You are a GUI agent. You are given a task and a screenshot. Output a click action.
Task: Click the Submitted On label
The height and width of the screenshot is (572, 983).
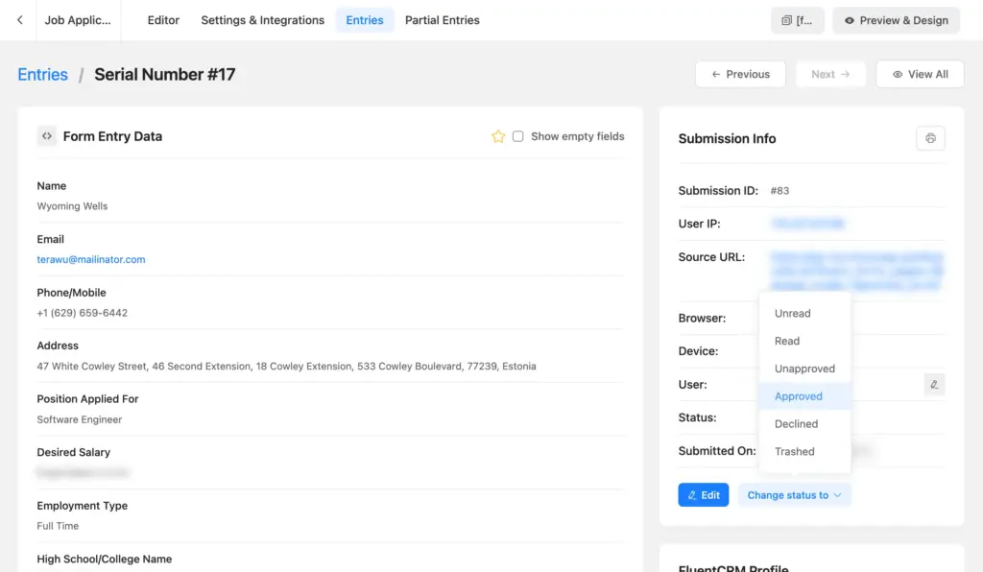[x=717, y=451]
